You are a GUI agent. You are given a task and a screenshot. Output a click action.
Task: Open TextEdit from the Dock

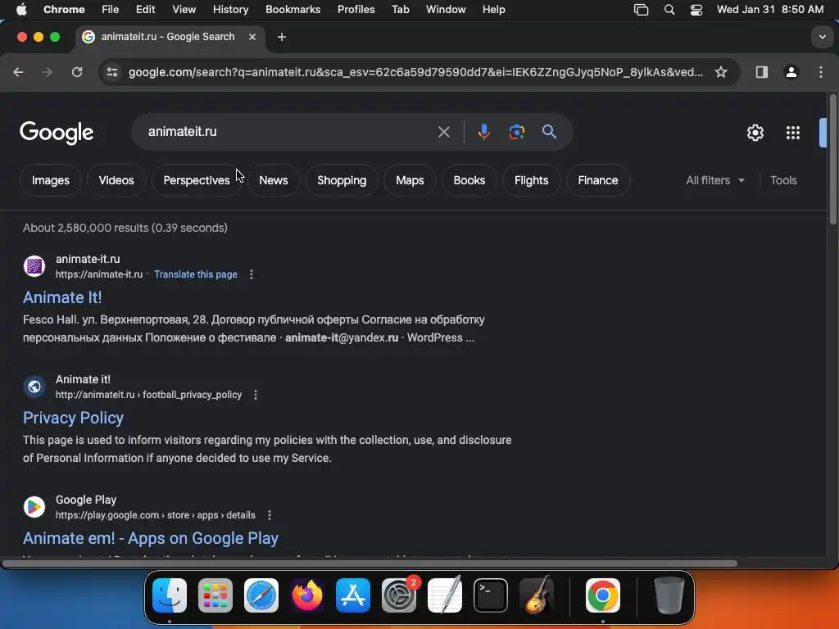pyautogui.click(x=445, y=595)
